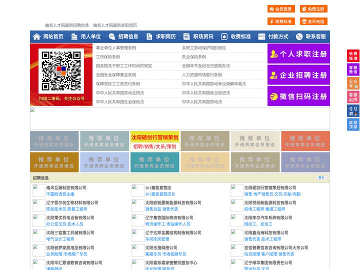The height and width of the screenshot is (270, 360).
Task: Click the QR code banner image
Action: tap(61, 74)
